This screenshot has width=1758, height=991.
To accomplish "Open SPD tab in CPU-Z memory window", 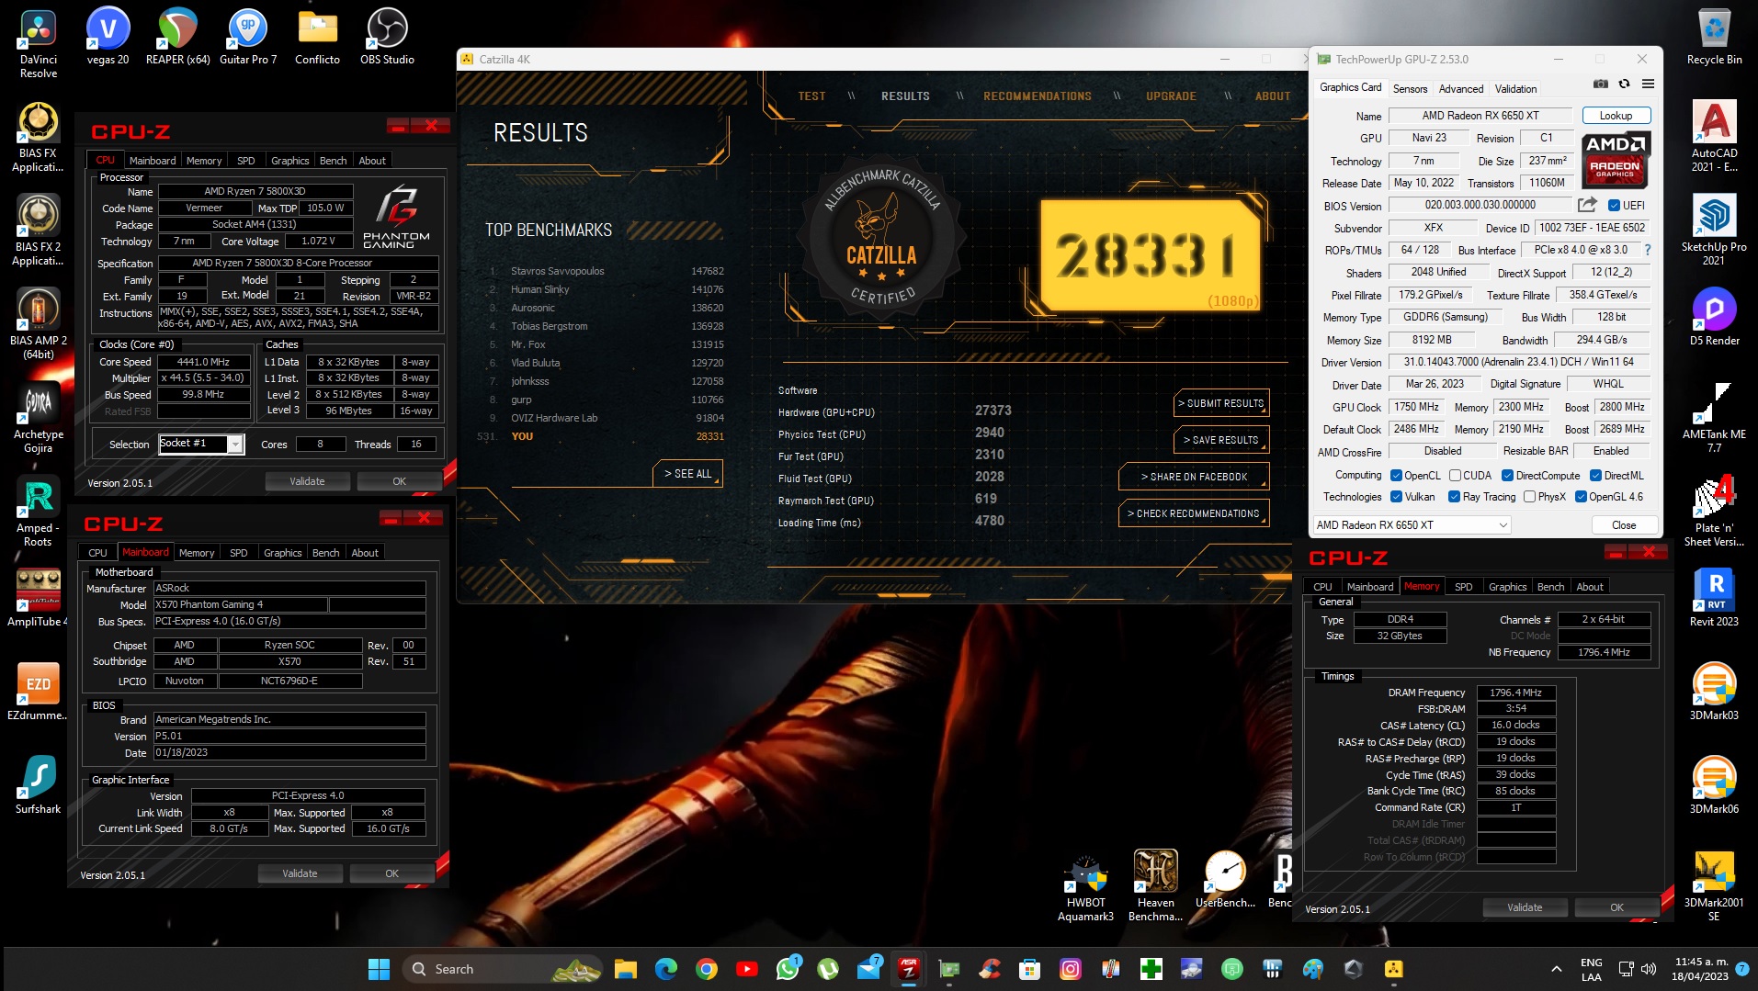I will tap(1463, 587).
